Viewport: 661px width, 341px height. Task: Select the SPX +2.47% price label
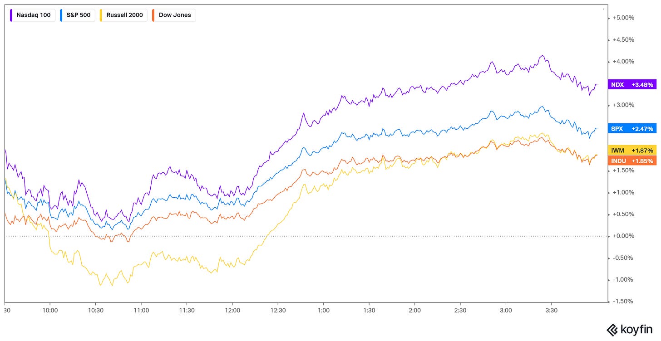click(632, 129)
